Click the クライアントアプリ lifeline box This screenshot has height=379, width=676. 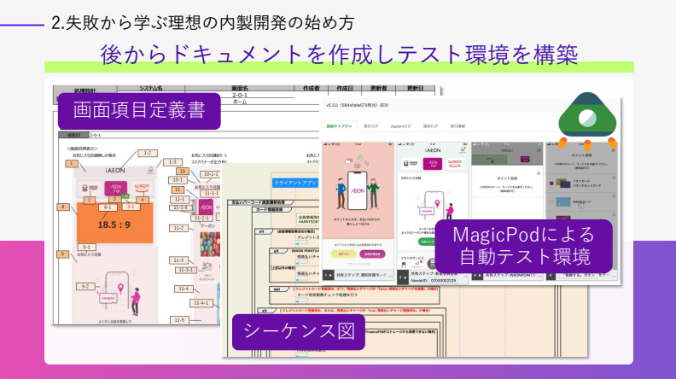point(294,183)
